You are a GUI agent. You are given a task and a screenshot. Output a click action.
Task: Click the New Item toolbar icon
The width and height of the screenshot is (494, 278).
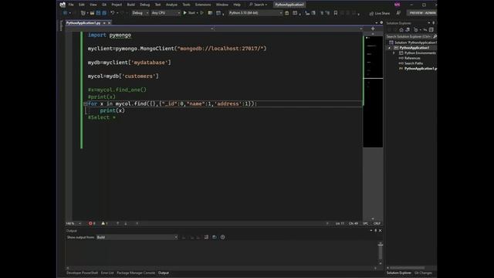click(x=83, y=13)
